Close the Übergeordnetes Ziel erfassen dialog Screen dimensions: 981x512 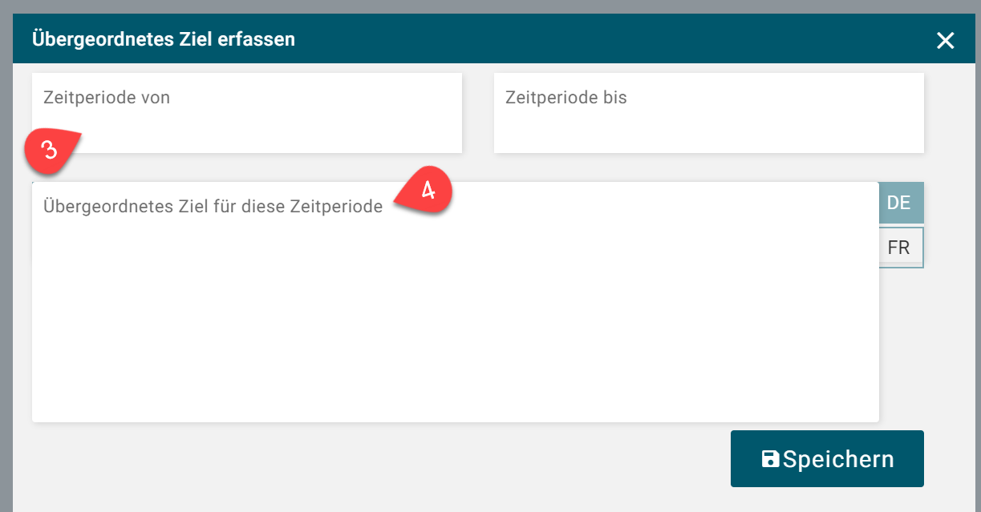(x=945, y=41)
